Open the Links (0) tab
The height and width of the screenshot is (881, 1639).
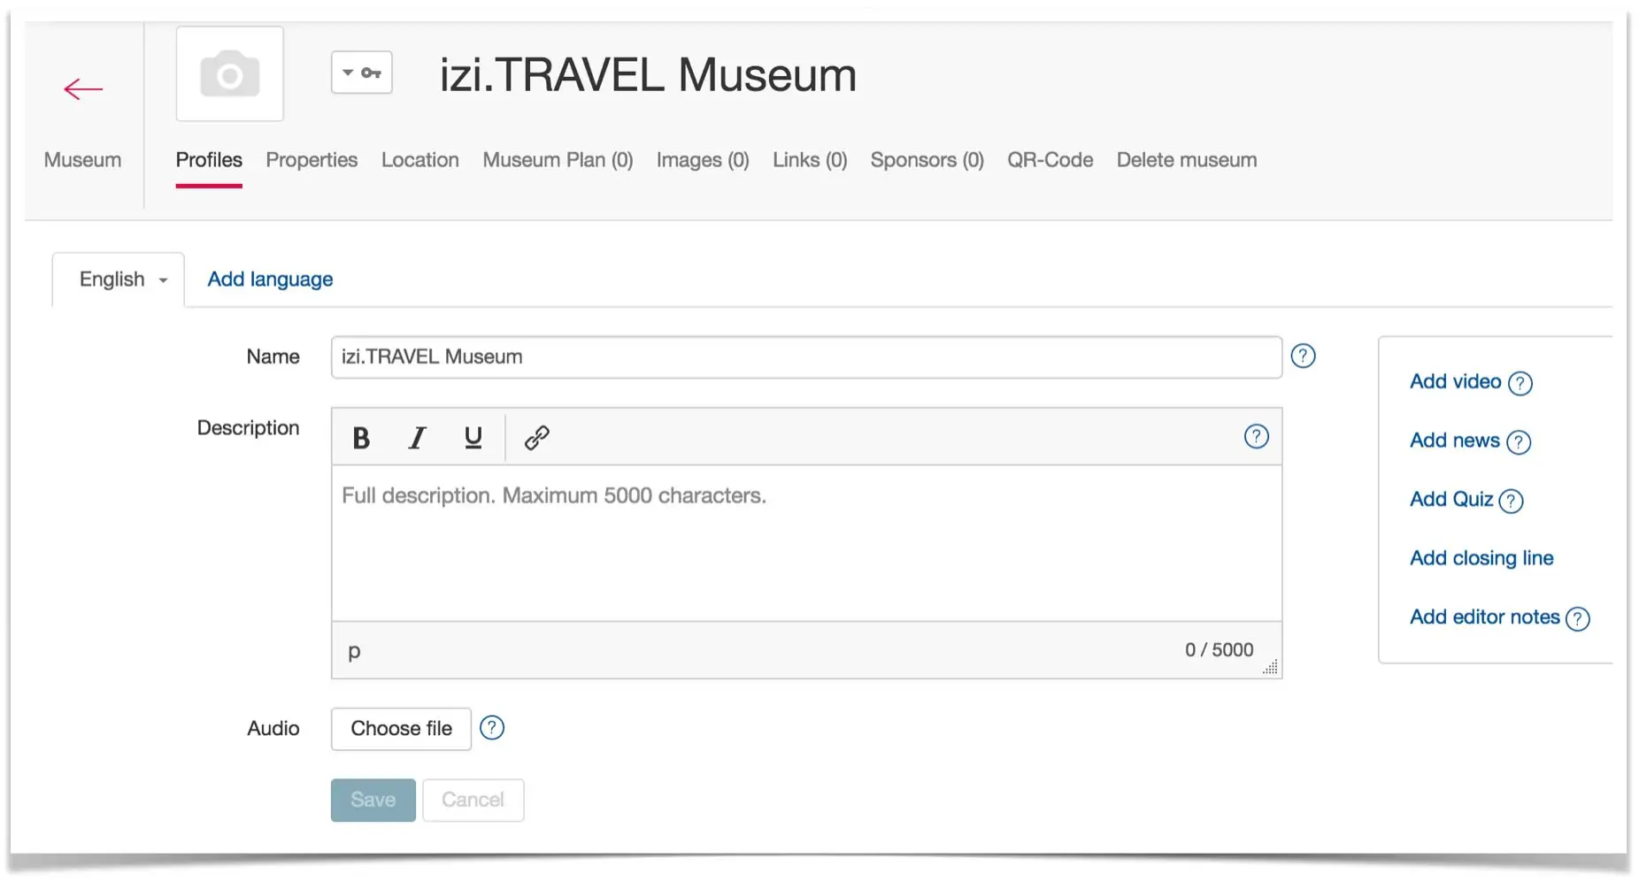point(810,160)
